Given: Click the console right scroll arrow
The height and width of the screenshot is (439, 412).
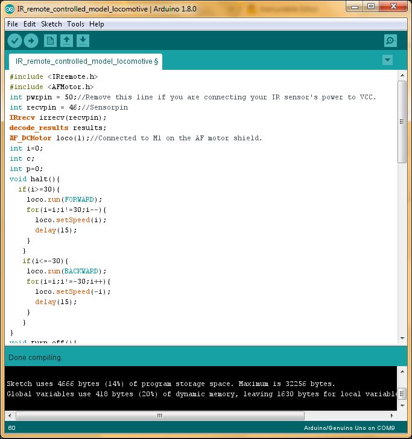Looking at the screenshot, I should coord(392,416).
